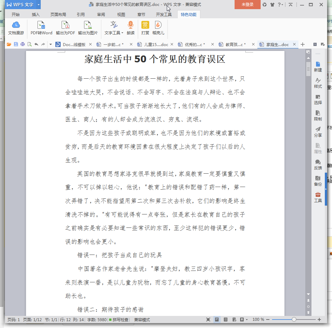Start 朗读 read-aloud feature
Screen dimensions: 332x328
click(x=131, y=28)
